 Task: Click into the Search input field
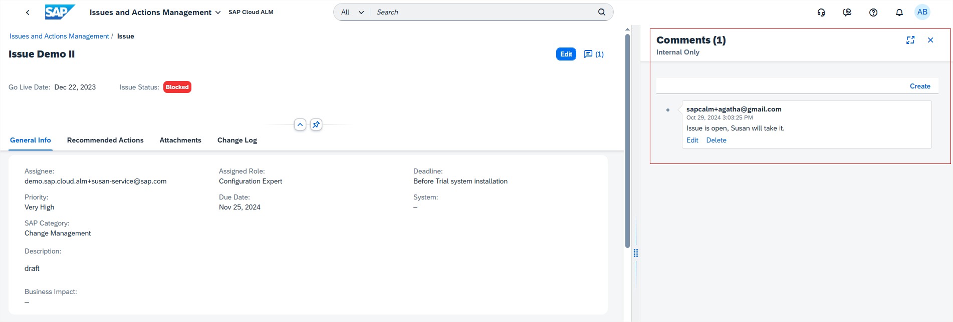[x=481, y=12]
